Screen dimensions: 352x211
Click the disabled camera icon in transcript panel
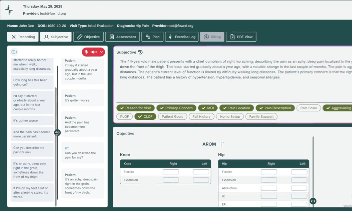tap(14, 52)
